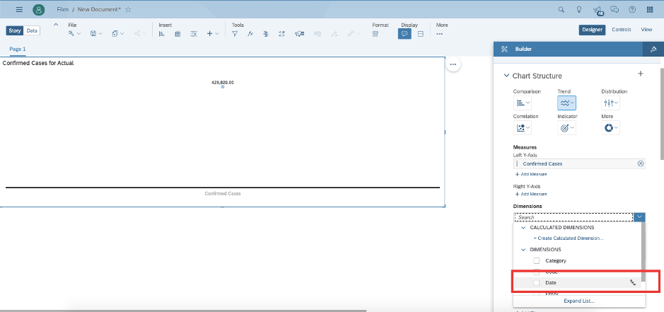Click the Builder tools icon
The width and height of the screenshot is (664, 312).
504,50
